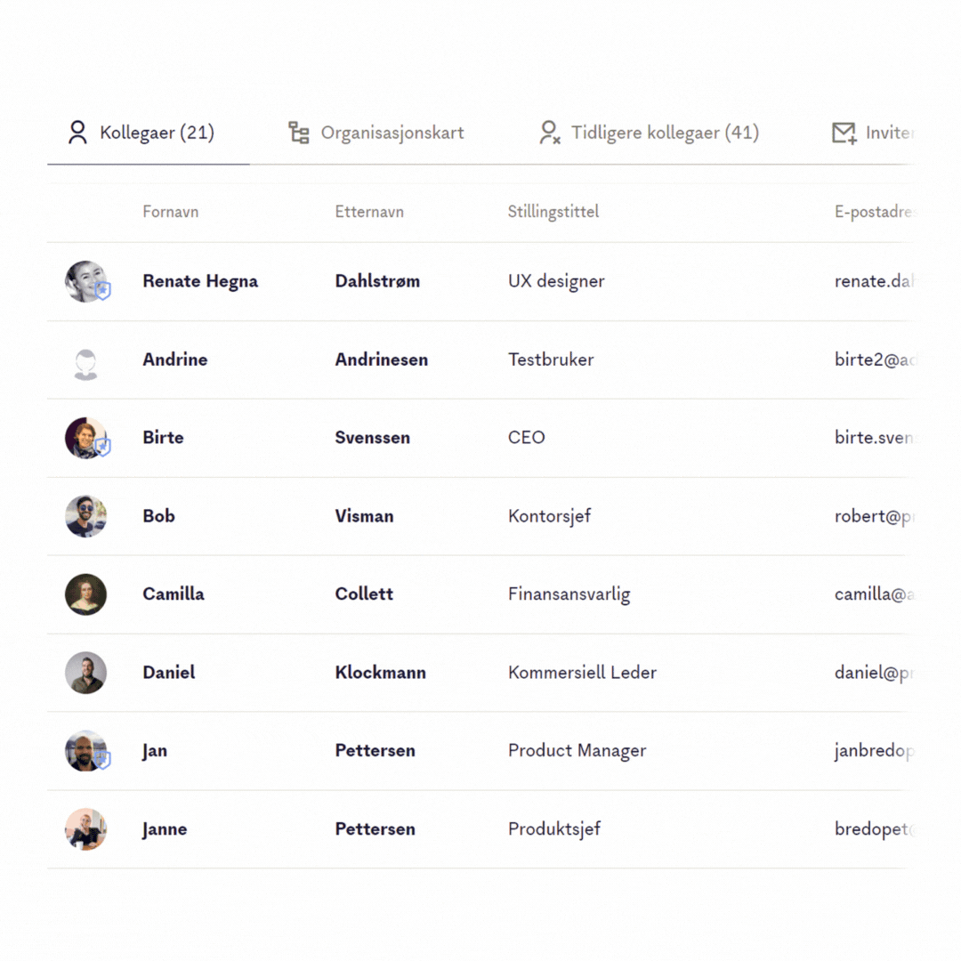The height and width of the screenshot is (961, 961).
Task: Click Janne Pettersen's avatar photo
Action: (x=85, y=829)
